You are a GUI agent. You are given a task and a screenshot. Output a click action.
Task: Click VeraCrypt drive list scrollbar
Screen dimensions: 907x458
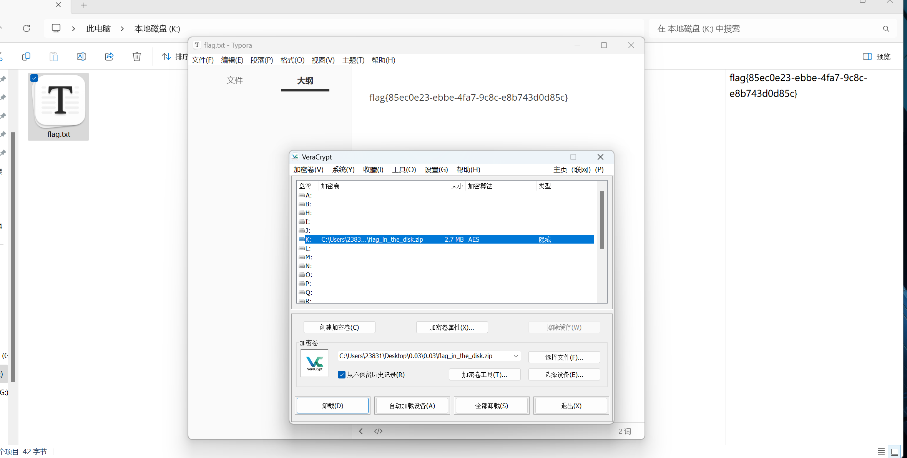point(602,220)
